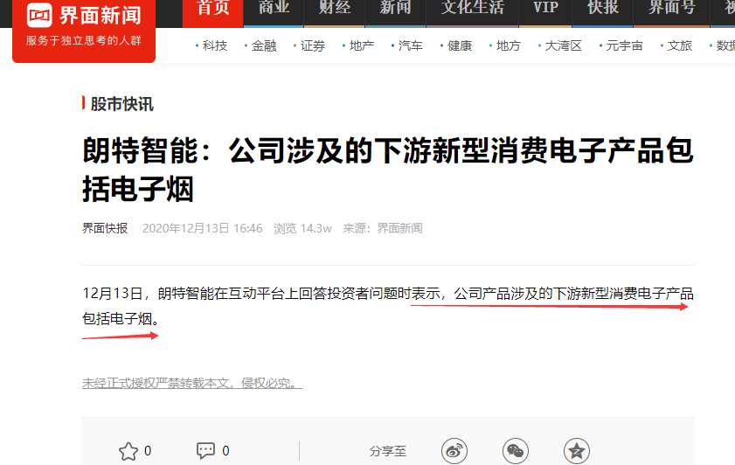The image size is (735, 465).
Task: Open the 科技 subcategory link
Action: pos(211,45)
